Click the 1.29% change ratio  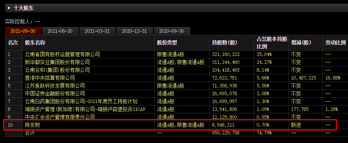(332, 109)
